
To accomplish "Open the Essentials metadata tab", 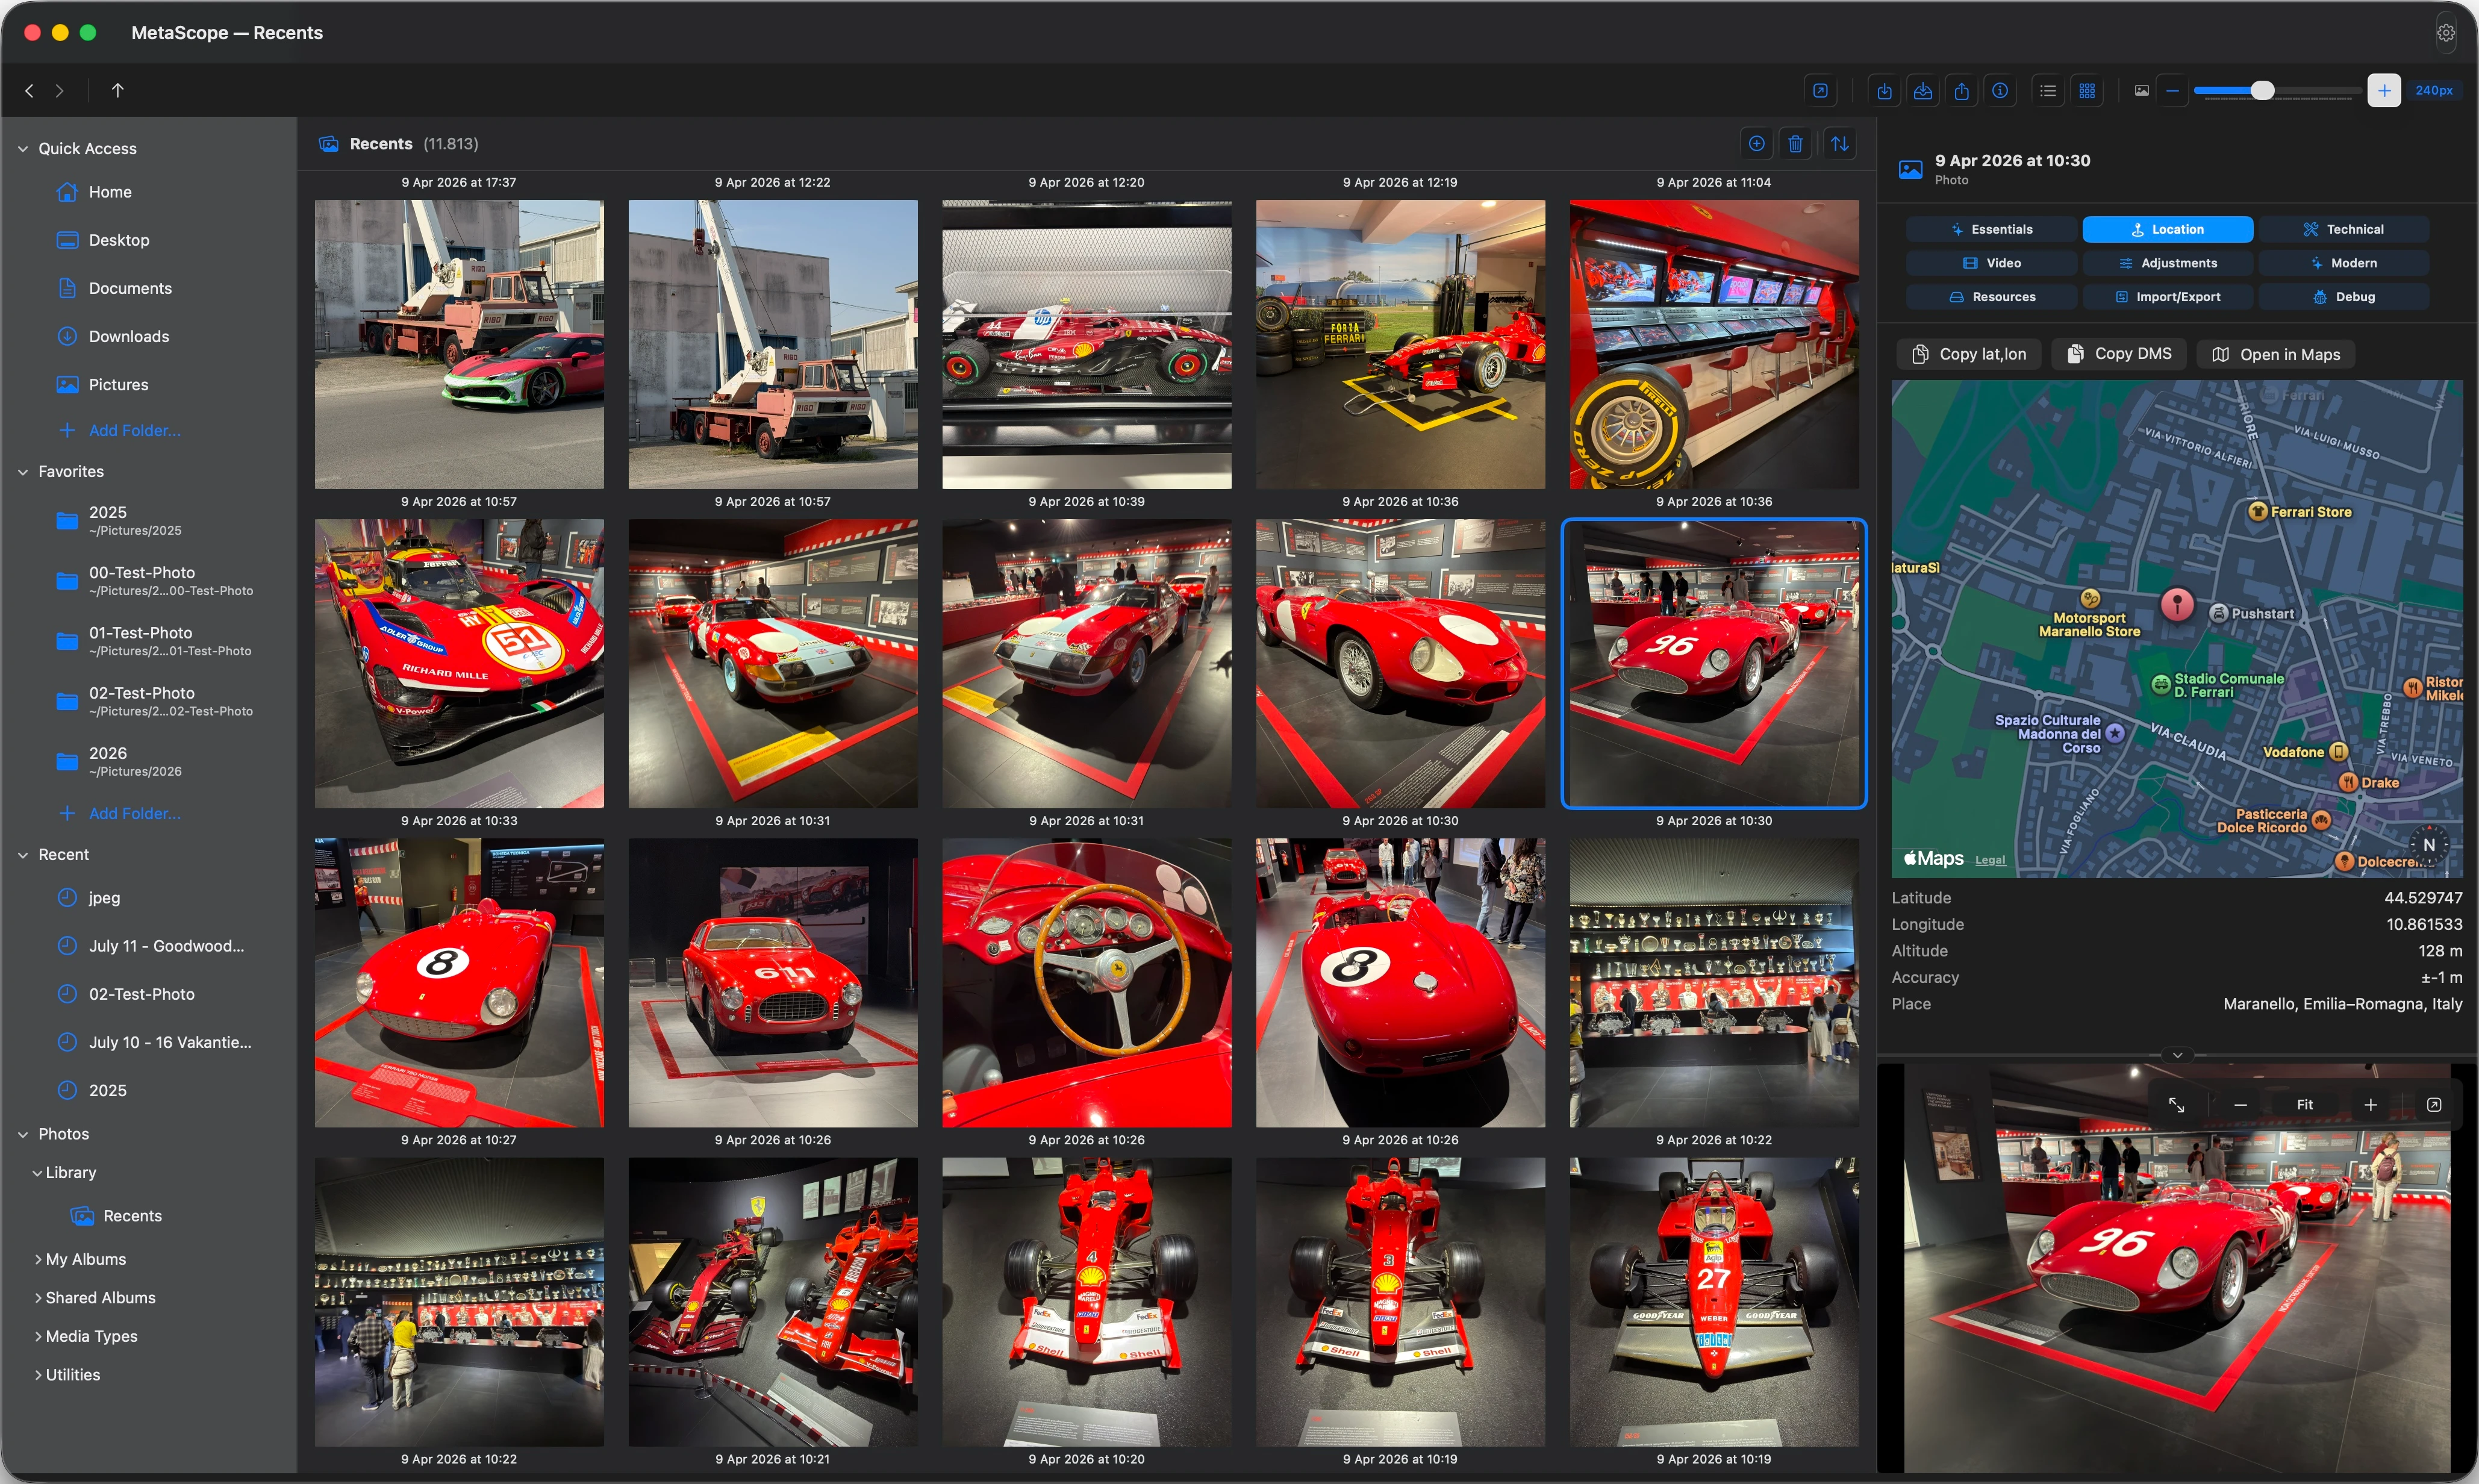I will [x=1992, y=230].
